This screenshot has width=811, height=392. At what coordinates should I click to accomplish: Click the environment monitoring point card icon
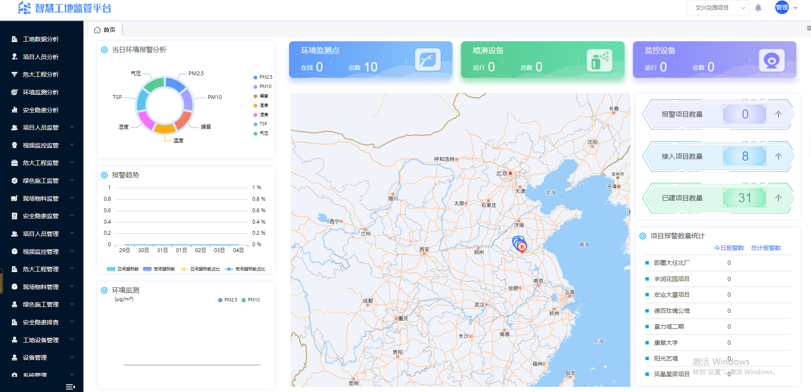coord(427,60)
